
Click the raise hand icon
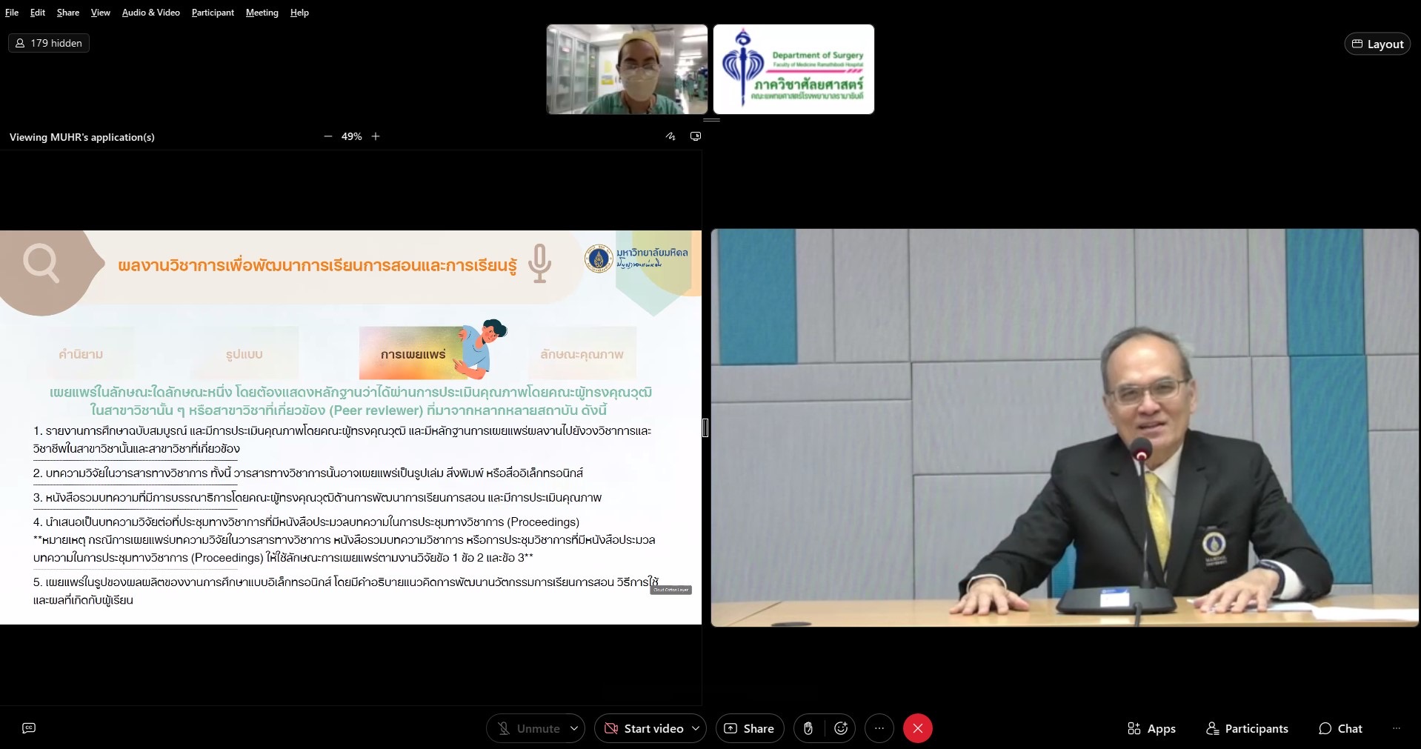808,728
